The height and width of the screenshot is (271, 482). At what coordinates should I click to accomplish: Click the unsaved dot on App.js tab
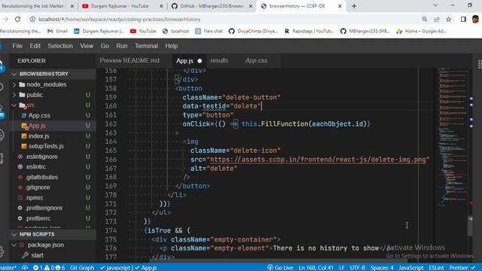click(x=200, y=61)
